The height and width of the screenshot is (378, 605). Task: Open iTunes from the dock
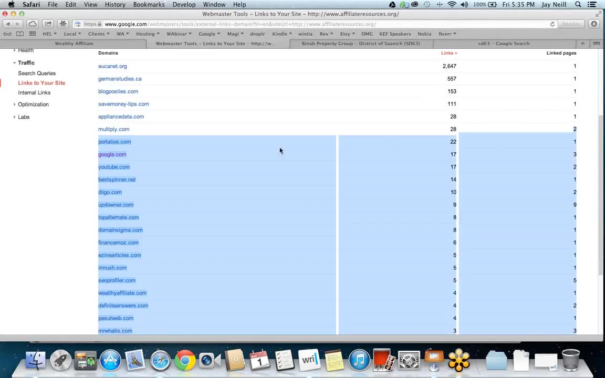point(359,361)
